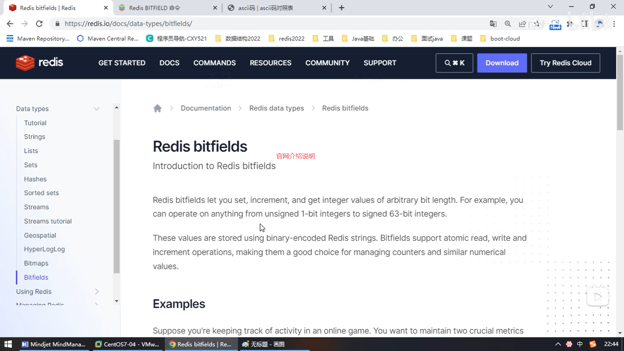The image size is (624, 351).
Task: Click the share page icon
Action: [522, 24]
